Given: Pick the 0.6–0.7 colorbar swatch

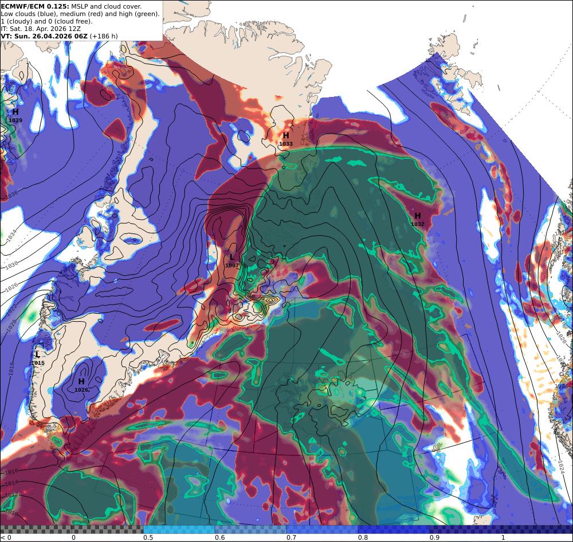Looking at the screenshot, I should coord(251,529).
